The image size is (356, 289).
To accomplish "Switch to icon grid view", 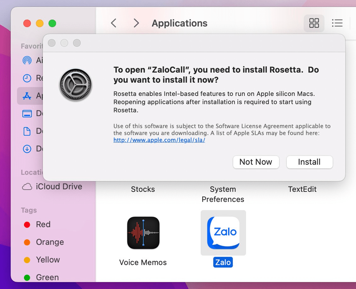I will pyautogui.click(x=314, y=23).
